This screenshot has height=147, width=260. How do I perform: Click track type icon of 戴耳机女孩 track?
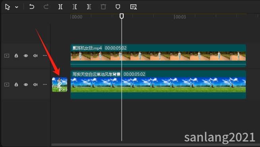[7, 55]
